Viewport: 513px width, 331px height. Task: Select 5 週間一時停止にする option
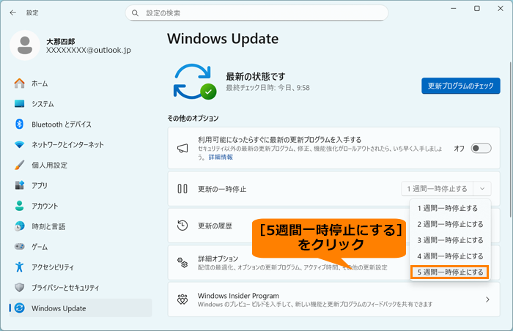pyautogui.click(x=450, y=272)
